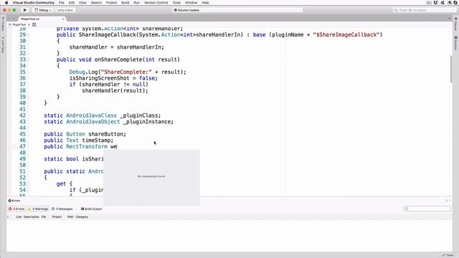Toggle the 0 Messages filter

62,209
